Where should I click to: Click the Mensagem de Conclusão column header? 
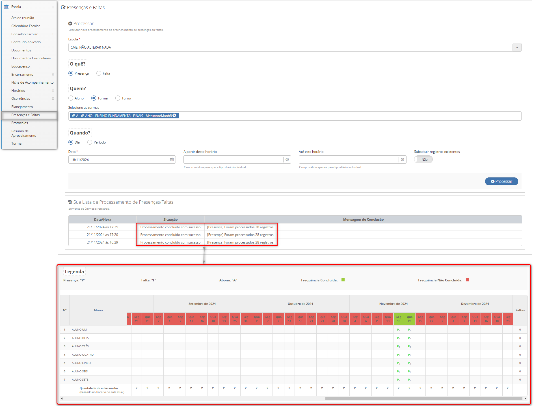(363, 220)
